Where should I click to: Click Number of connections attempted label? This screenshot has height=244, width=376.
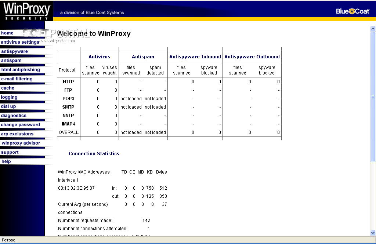(93, 229)
